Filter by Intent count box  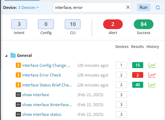[x=19, y=24]
